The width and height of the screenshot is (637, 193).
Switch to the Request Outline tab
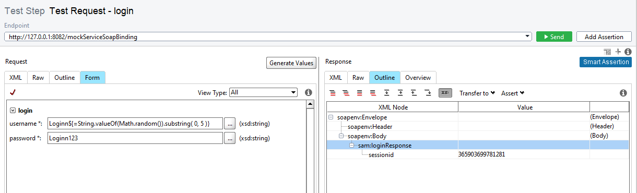tap(65, 77)
